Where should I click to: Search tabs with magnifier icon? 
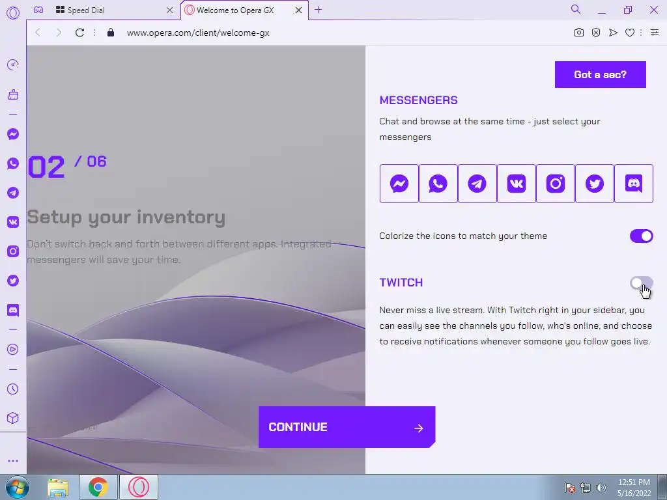tap(576, 9)
